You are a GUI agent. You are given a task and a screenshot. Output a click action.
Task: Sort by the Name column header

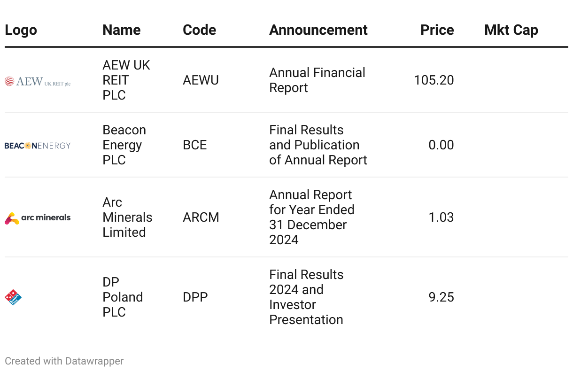pyautogui.click(x=121, y=30)
